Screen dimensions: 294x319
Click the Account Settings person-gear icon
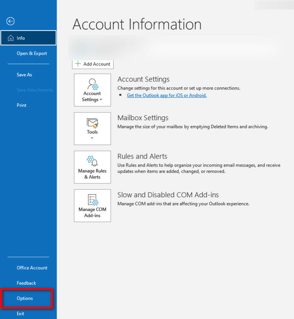coord(93,84)
